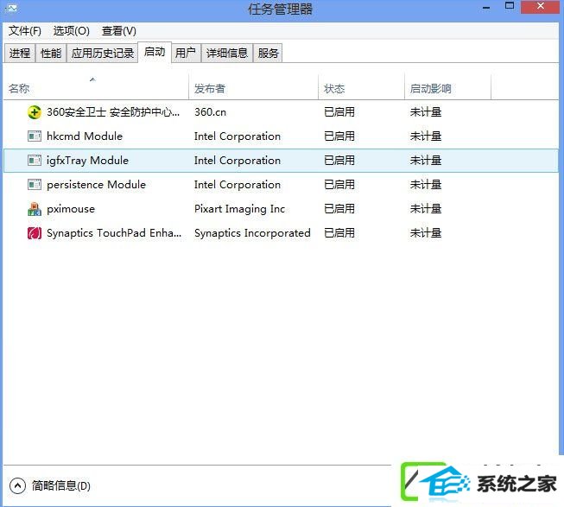Click 已启用 status in hkcmd row
The width and height of the screenshot is (564, 507).
click(339, 136)
